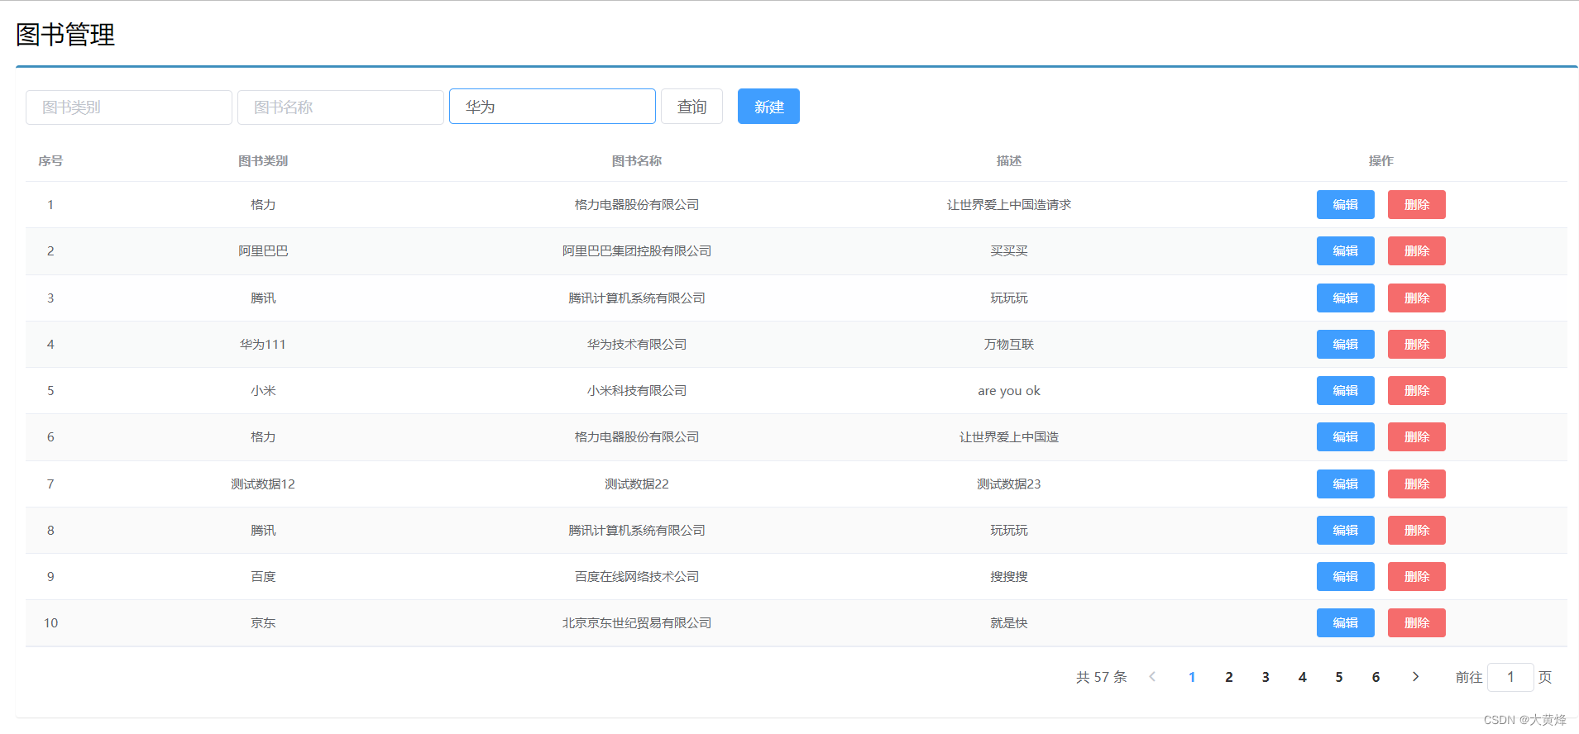
Task: Select pagination page 3
Action: 1266,677
